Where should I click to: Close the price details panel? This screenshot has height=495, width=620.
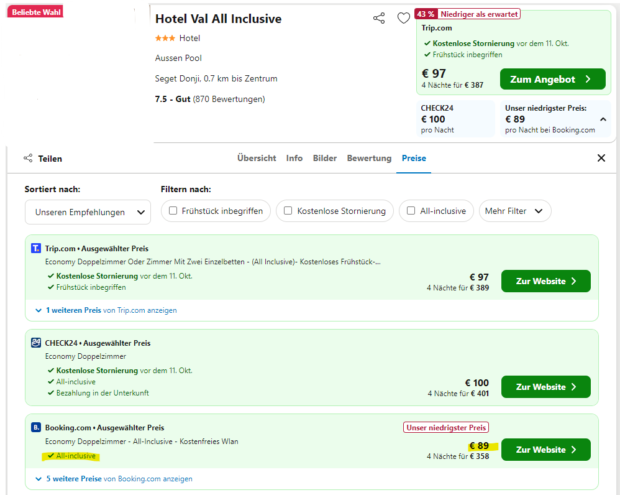[601, 159]
